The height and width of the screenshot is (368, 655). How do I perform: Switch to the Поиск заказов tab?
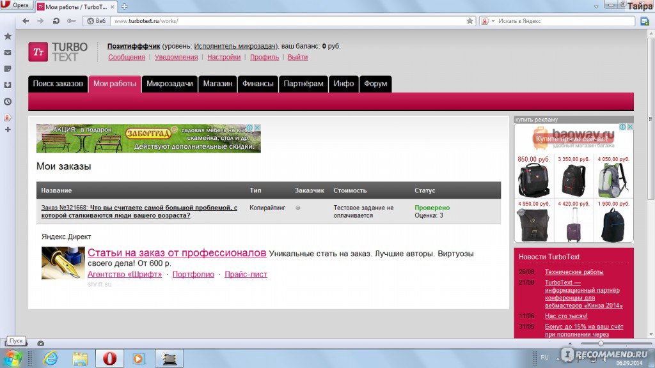pos(58,84)
